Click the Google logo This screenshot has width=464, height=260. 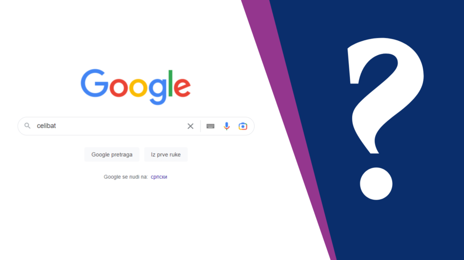pyautogui.click(x=135, y=87)
